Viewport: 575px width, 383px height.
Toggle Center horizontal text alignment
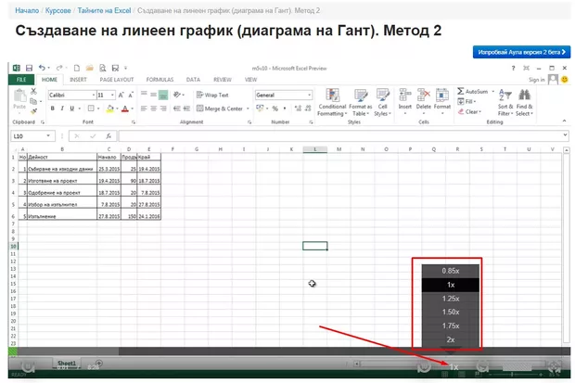click(153, 109)
